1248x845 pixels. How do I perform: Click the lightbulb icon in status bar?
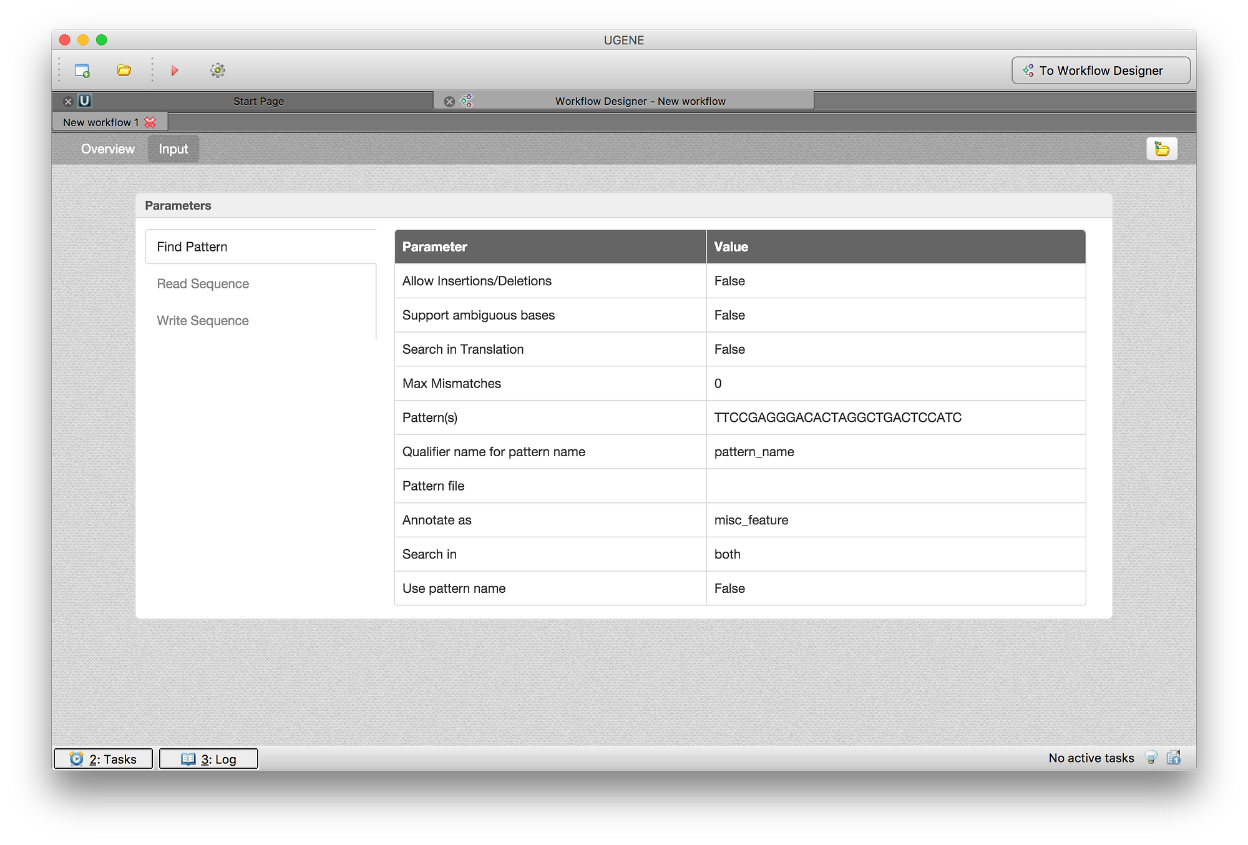pyautogui.click(x=1151, y=758)
